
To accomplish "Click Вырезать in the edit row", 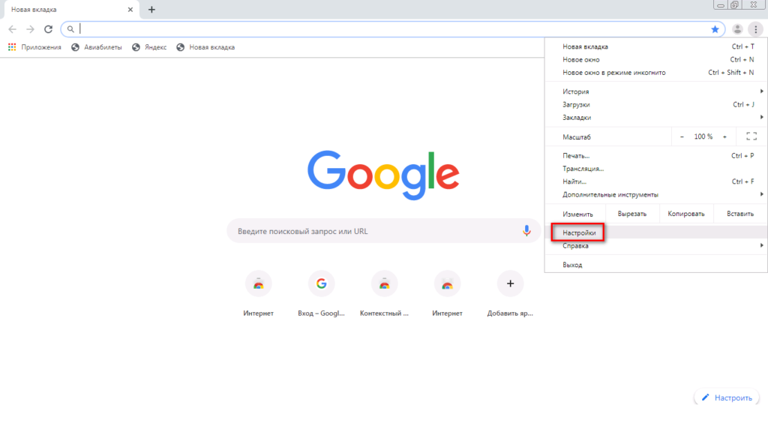I will coord(632,214).
